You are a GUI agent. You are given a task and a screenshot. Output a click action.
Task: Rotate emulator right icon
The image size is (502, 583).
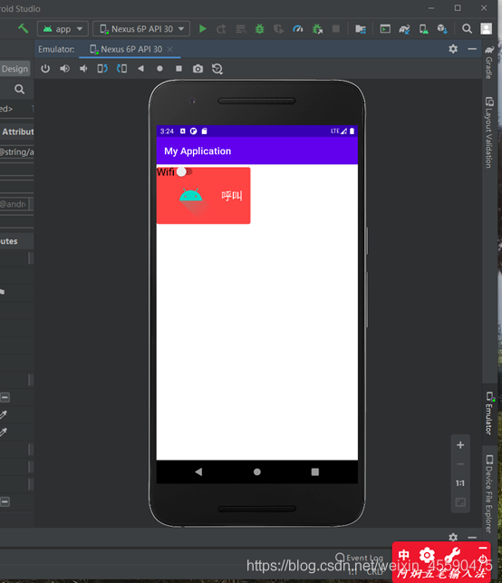click(122, 68)
